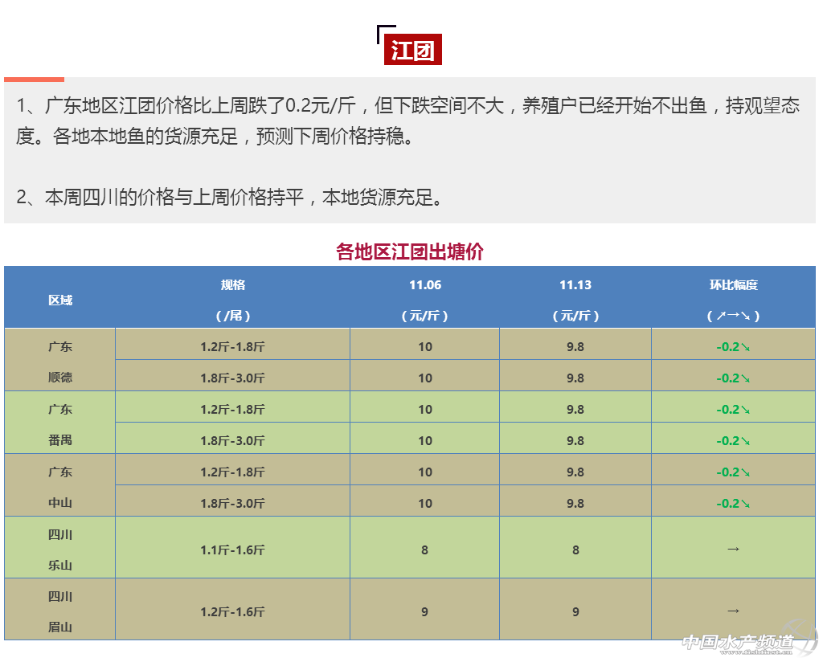The image size is (823, 662).
Task: Click the orange accent bar above the summary
Action: pyautogui.click(x=34, y=79)
